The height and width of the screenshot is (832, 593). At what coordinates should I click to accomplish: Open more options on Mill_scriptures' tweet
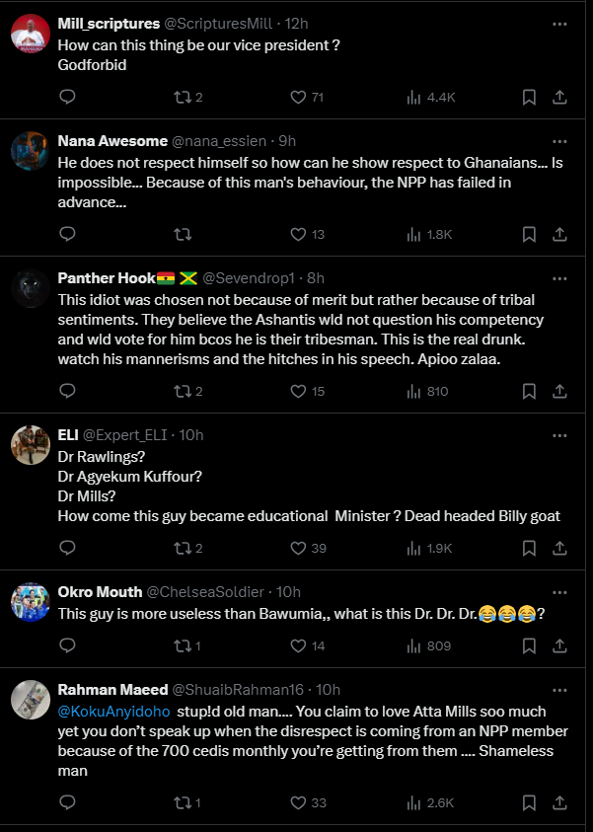(559, 22)
